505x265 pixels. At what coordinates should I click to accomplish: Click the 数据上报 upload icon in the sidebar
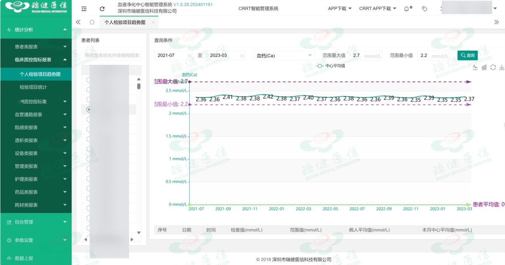click(x=9, y=258)
